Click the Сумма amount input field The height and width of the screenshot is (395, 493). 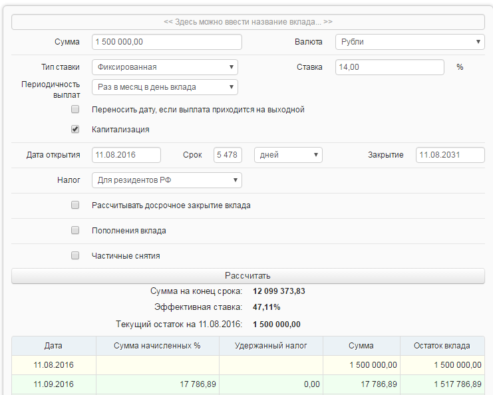pyautogui.click(x=166, y=42)
